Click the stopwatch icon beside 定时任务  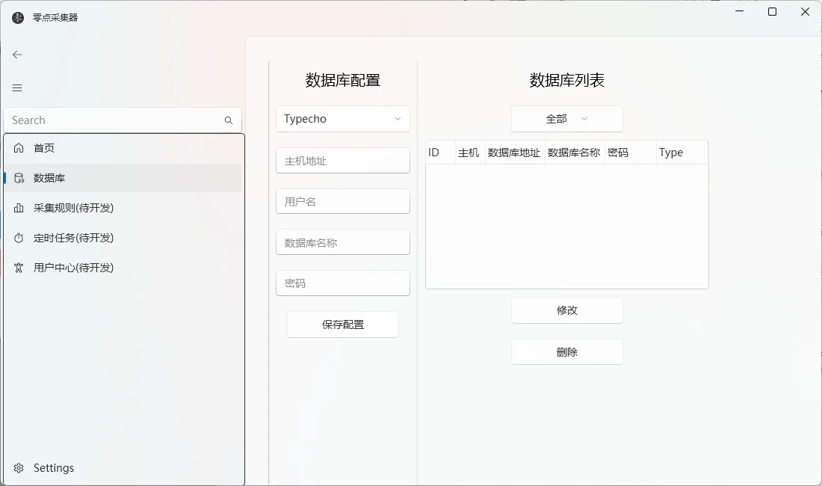pos(19,238)
